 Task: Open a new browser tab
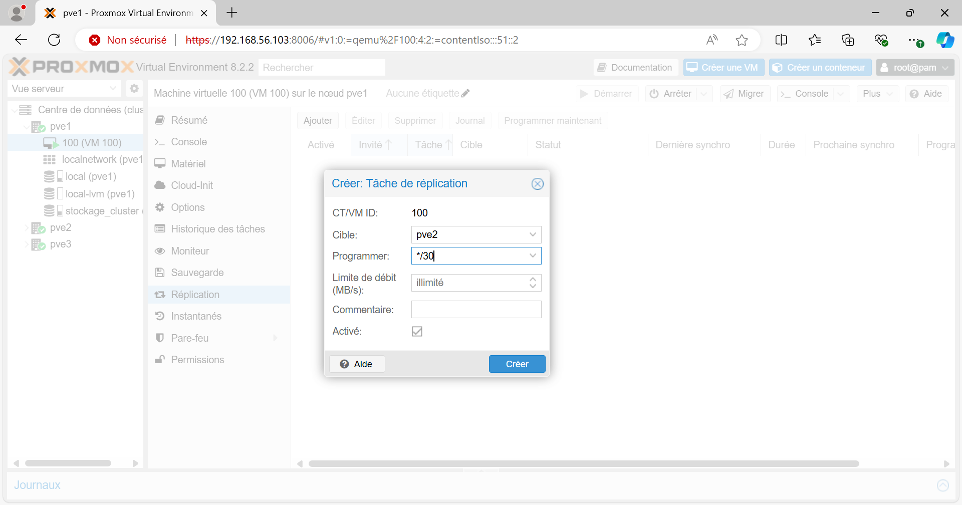(232, 13)
